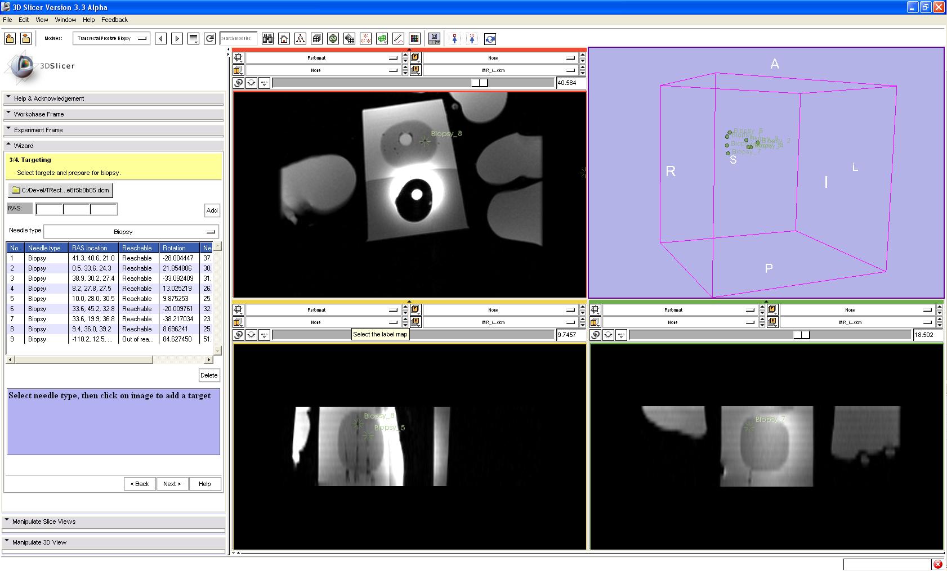Open the View menu
The width and height of the screenshot is (947, 571).
coord(42,20)
